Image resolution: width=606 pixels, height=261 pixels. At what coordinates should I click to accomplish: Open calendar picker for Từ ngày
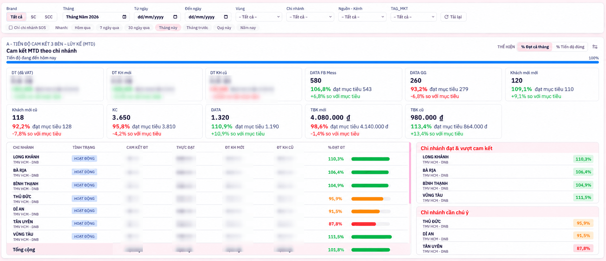[x=175, y=17]
